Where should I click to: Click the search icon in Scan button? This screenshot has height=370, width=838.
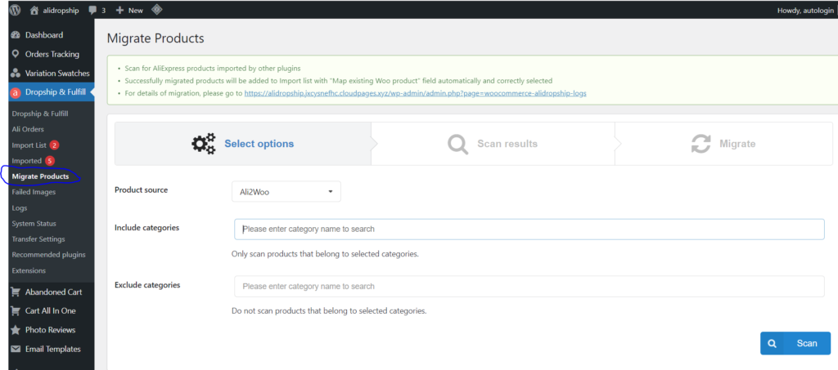point(772,344)
